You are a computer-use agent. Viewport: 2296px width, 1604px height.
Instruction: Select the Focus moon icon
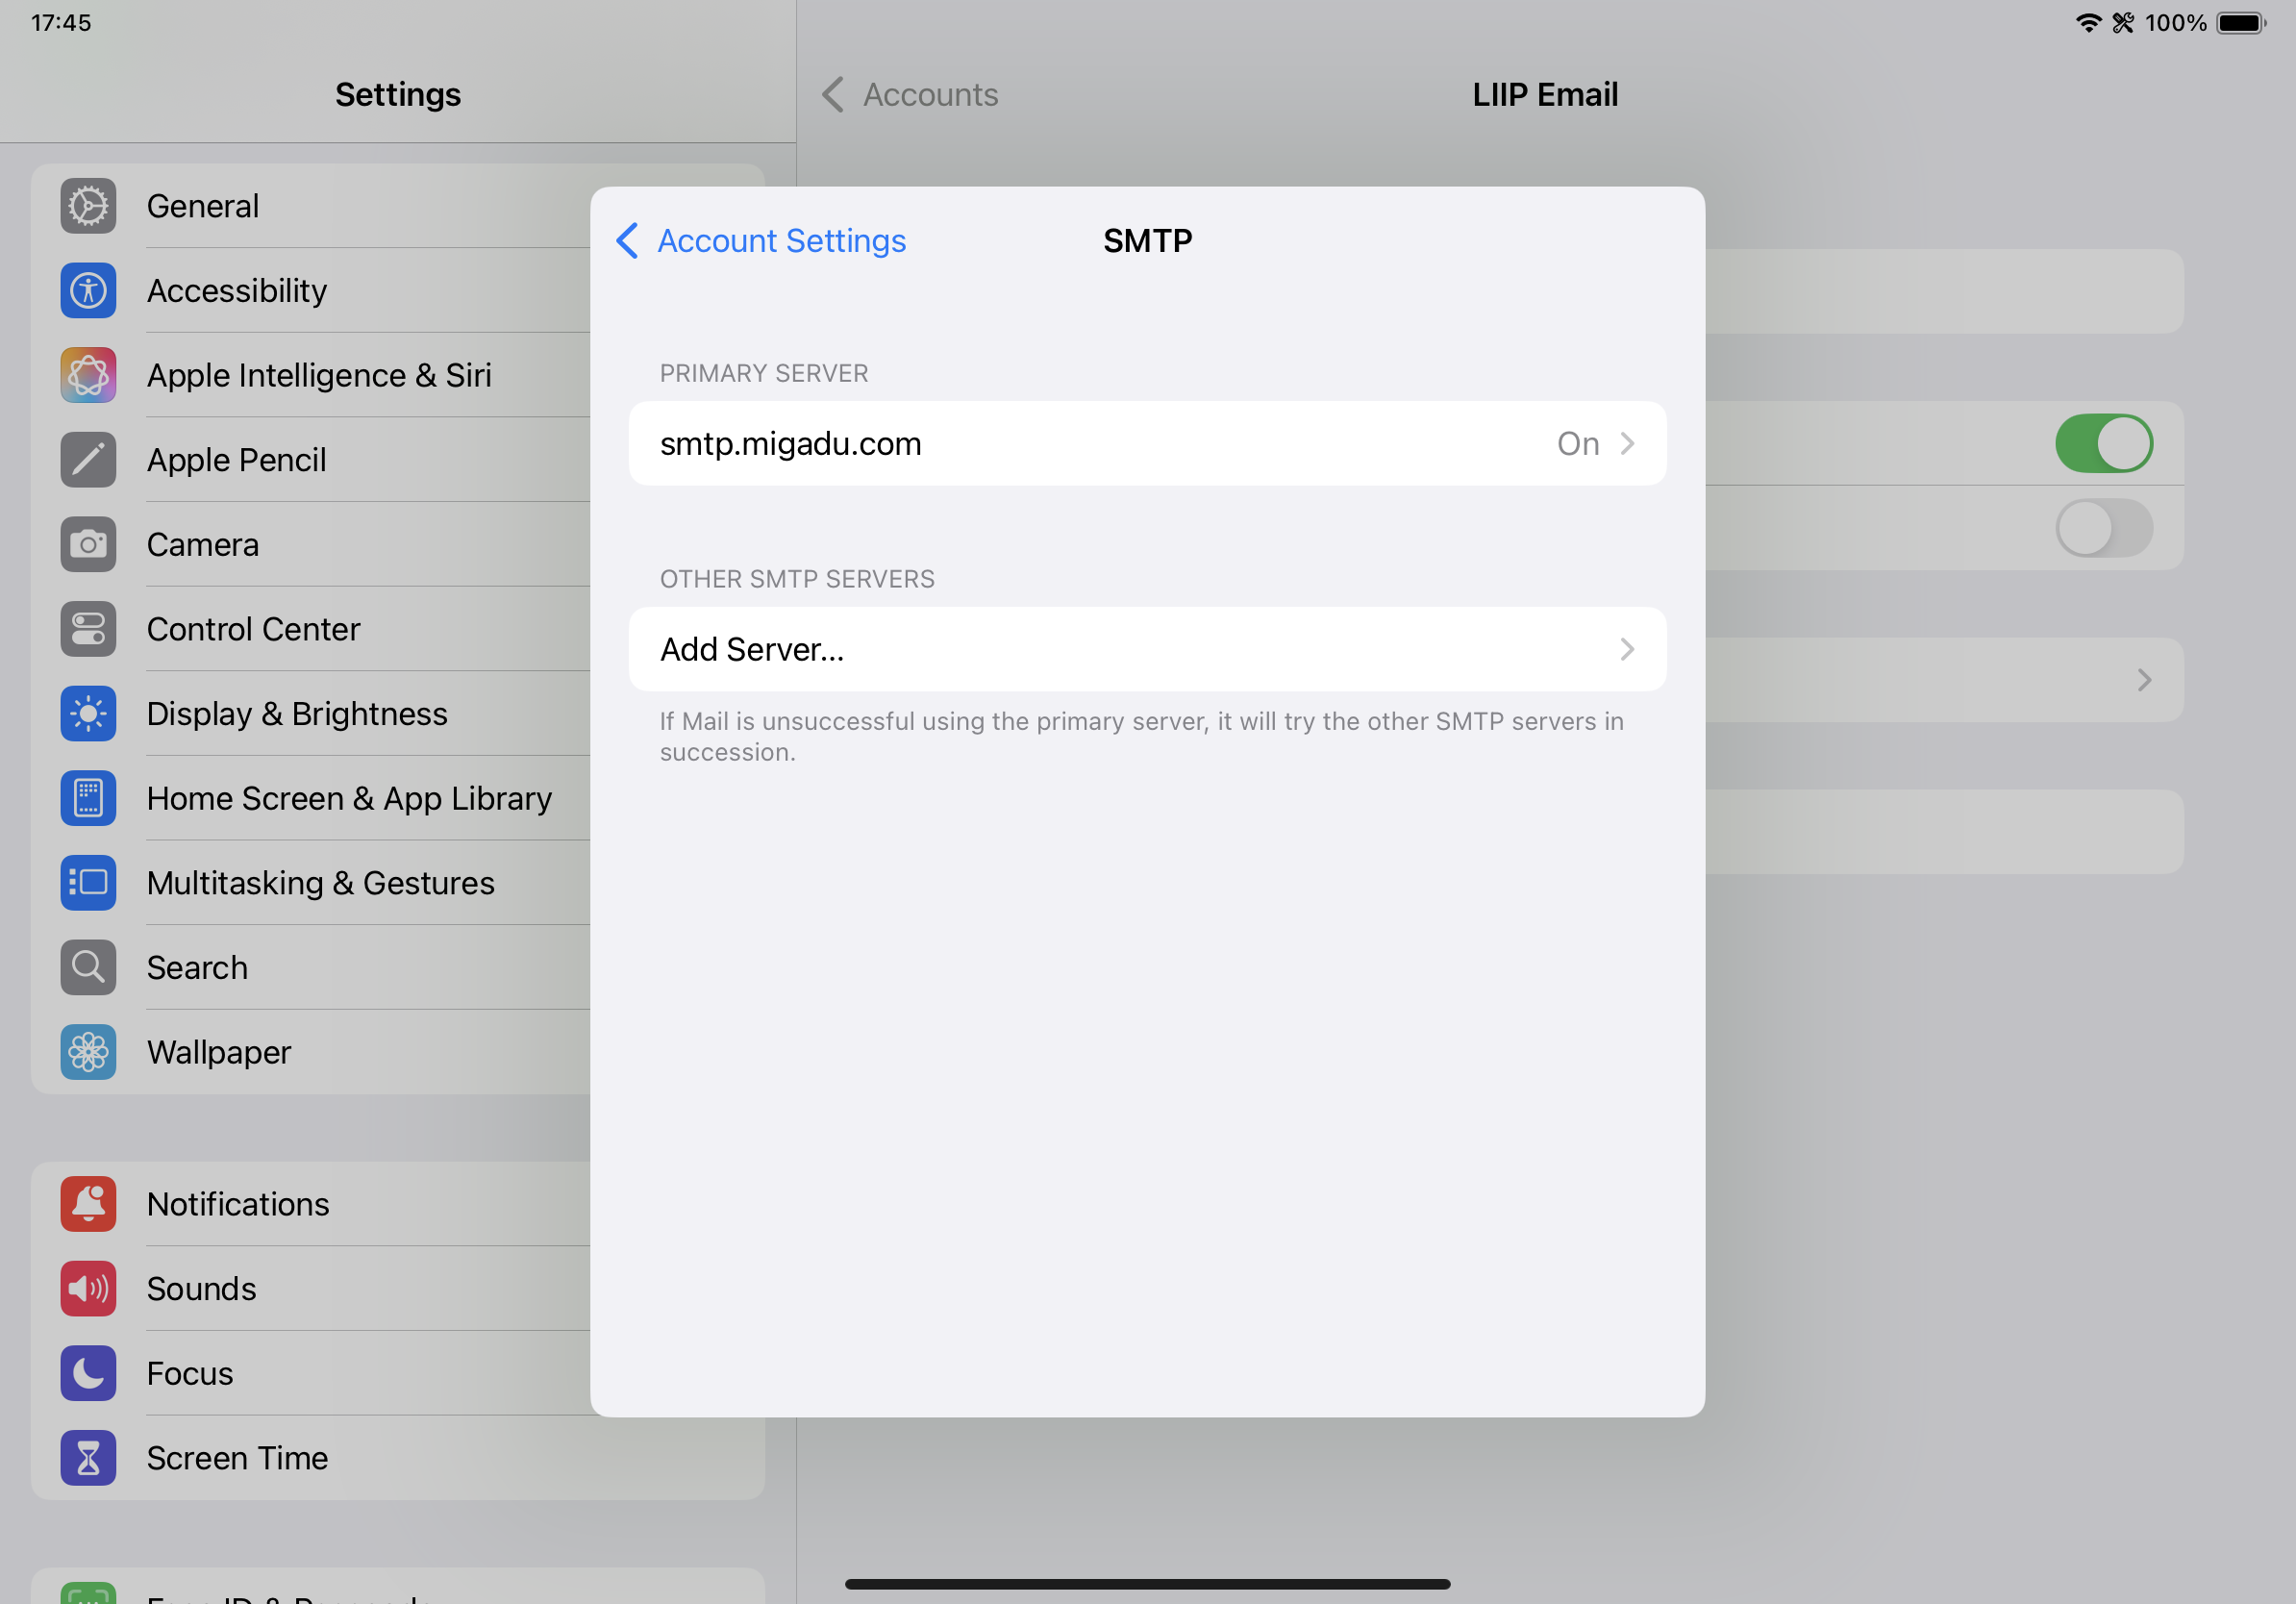[88, 1373]
